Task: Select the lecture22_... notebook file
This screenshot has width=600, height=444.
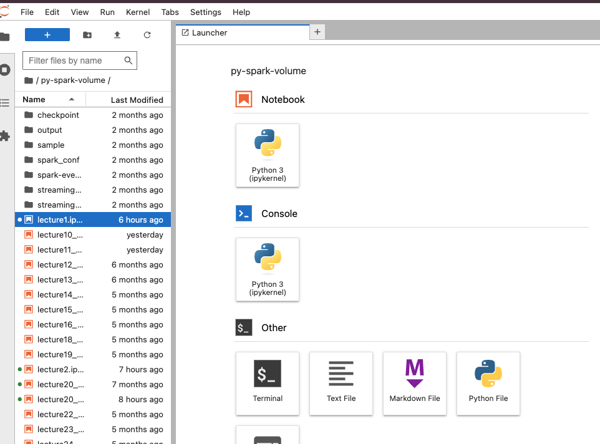Action: point(93,414)
